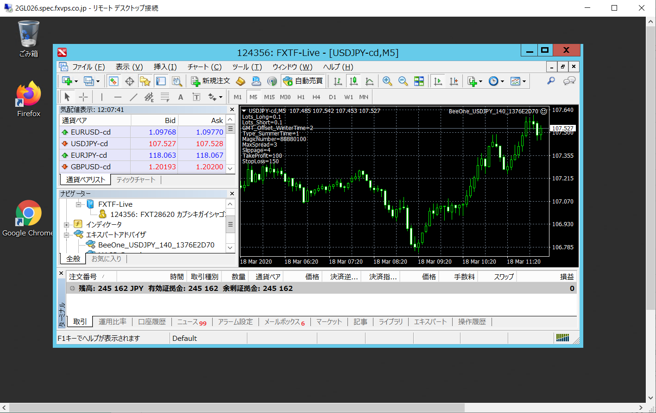Switch chart to H1 timeframe
Viewport: 656px width, 413px height.
(301, 97)
